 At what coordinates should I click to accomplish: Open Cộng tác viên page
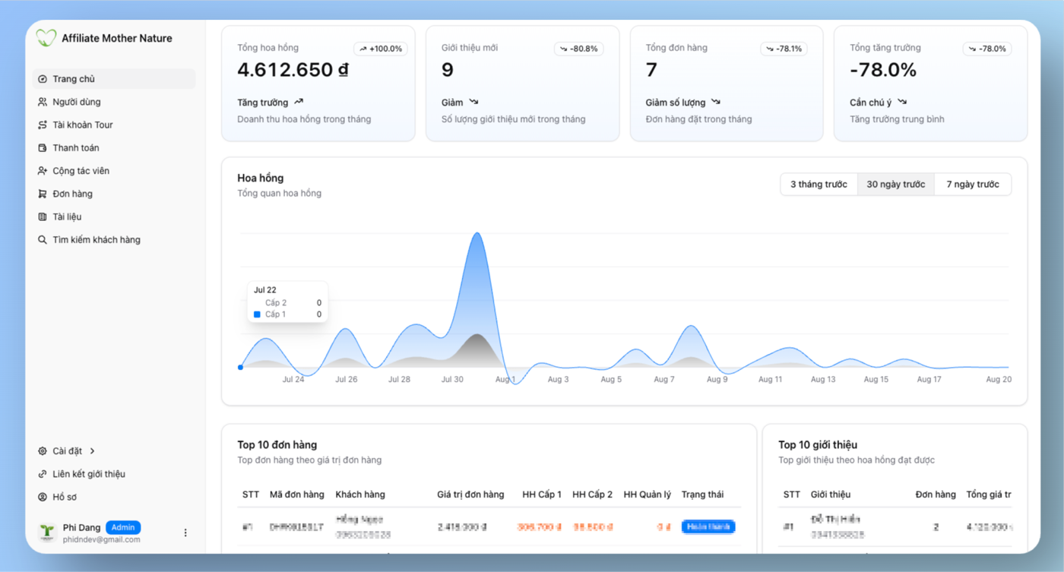click(x=114, y=171)
